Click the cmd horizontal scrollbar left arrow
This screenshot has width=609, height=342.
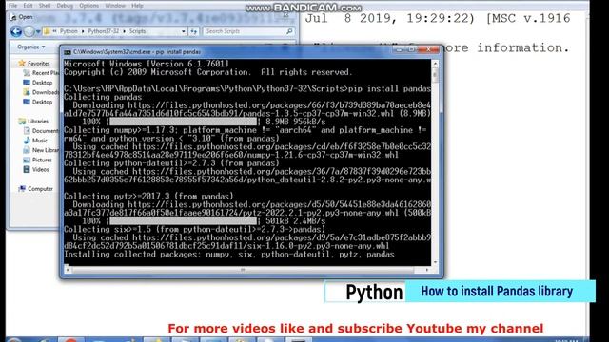point(68,270)
